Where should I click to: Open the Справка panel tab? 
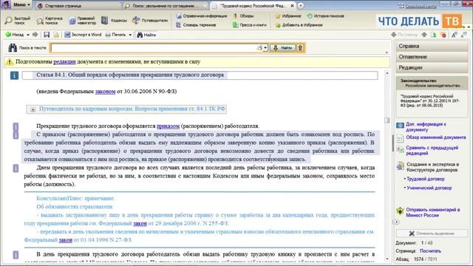click(432, 46)
